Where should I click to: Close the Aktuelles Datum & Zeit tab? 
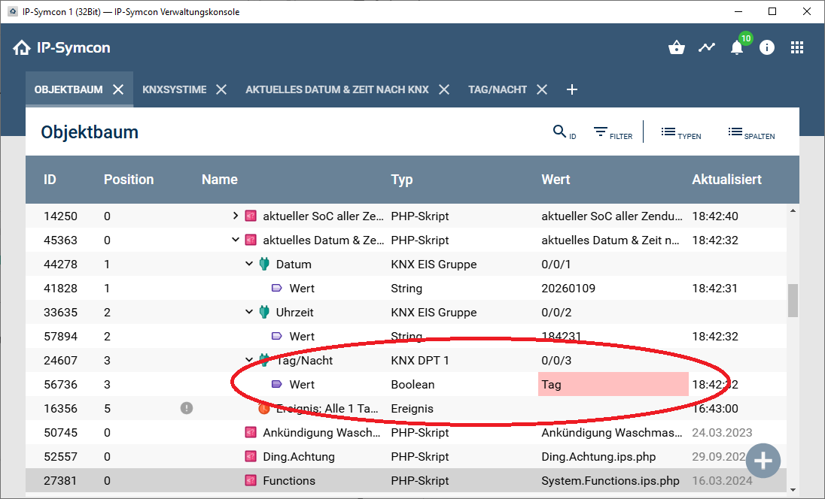[x=444, y=89]
